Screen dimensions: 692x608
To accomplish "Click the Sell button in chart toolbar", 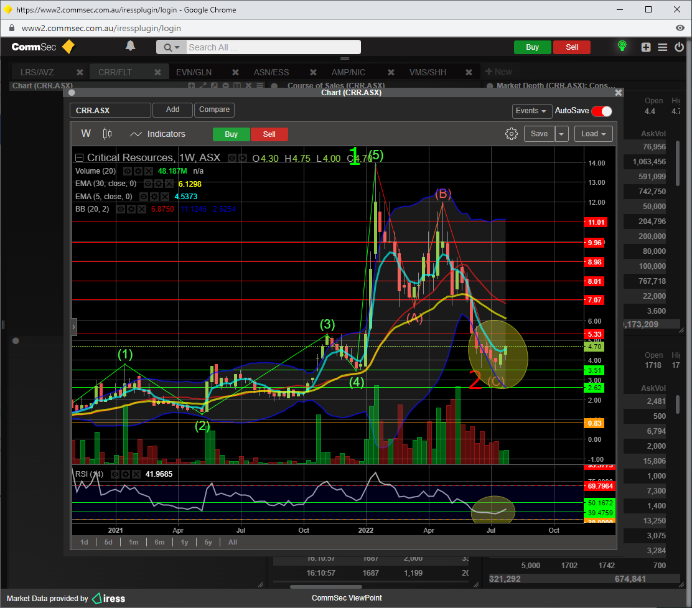I will (x=269, y=134).
